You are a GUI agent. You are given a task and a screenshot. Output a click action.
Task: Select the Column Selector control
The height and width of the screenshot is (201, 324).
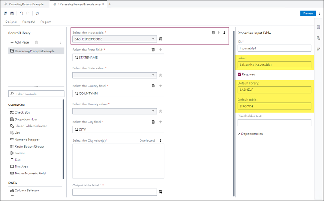[25, 191]
